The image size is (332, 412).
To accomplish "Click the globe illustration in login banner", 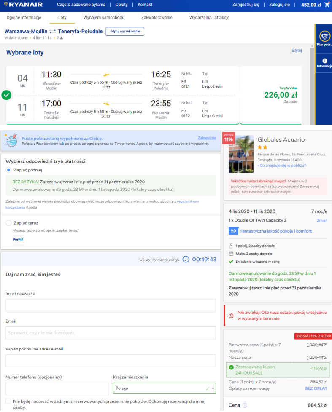I will coord(11,140).
